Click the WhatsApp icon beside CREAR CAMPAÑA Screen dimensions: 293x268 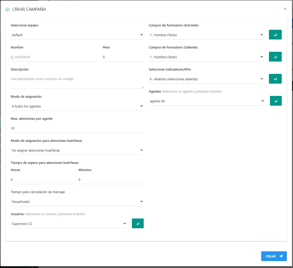[7, 9]
